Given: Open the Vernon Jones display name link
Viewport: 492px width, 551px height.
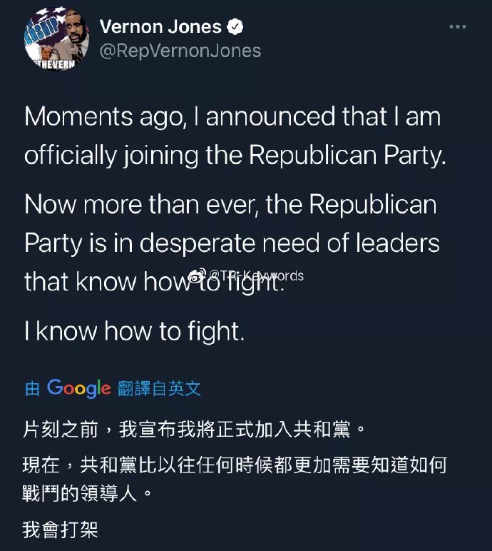Looking at the screenshot, I should pyautogui.click(x=160, y=27).
